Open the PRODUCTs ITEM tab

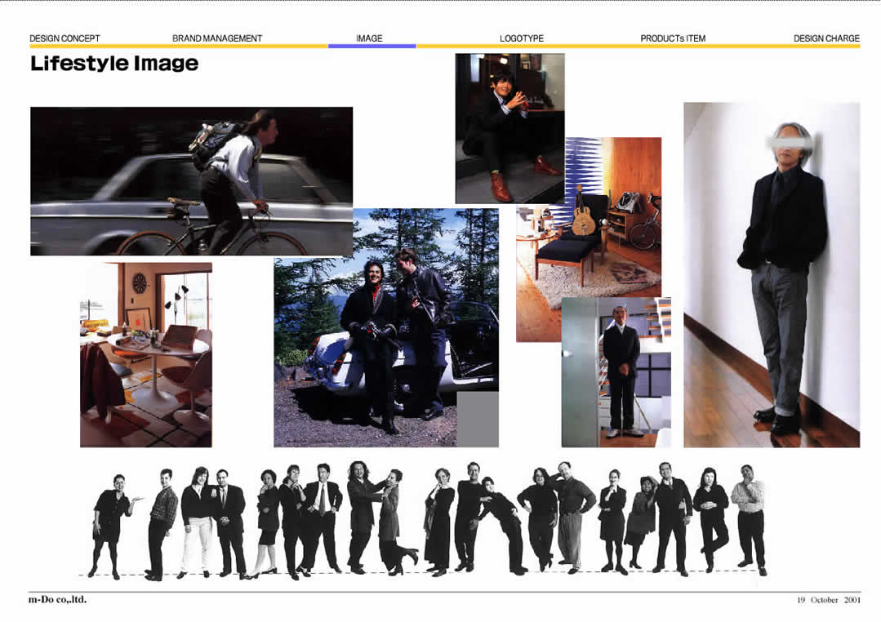pos(673,38)
